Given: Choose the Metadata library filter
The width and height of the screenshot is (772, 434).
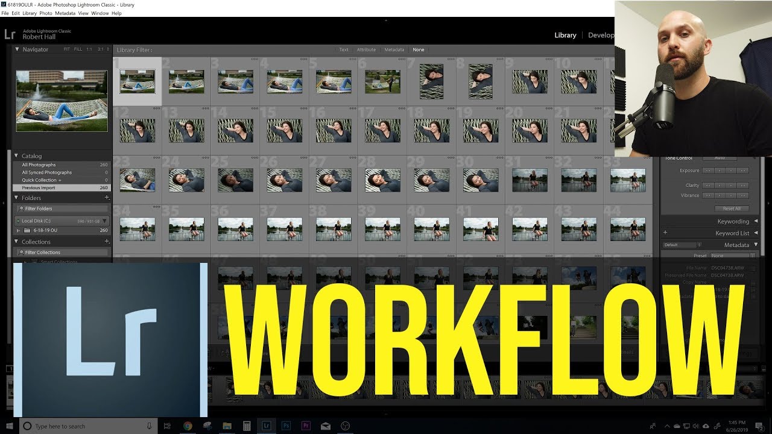Looking at the screenshot, I should (x=394, y=50).
